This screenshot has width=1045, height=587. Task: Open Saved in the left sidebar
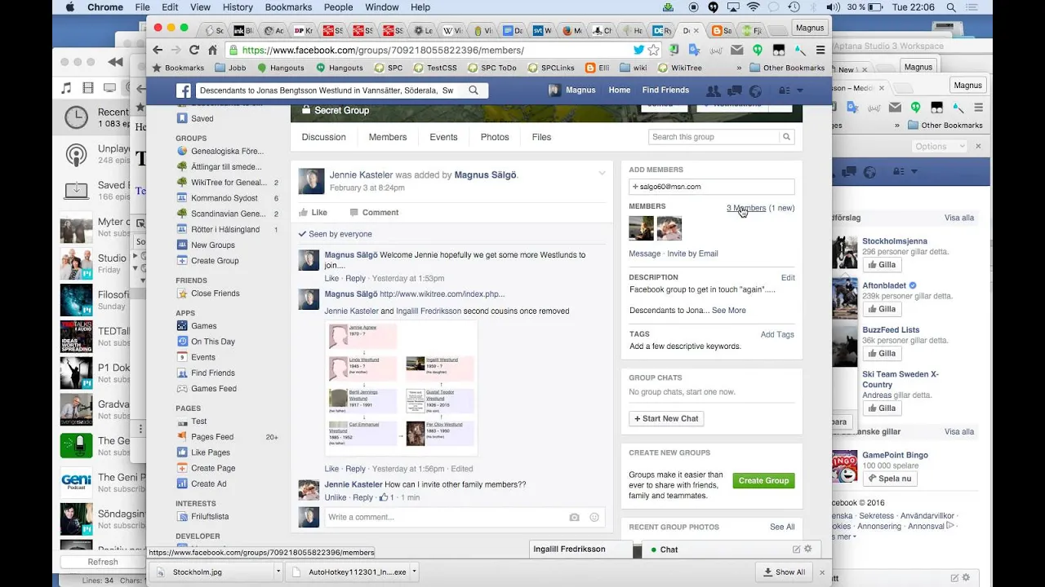tap(202, 118)
